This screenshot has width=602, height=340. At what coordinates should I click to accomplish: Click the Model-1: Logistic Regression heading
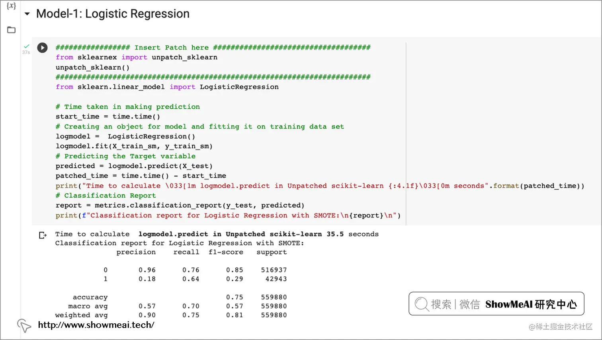point(113,14)
